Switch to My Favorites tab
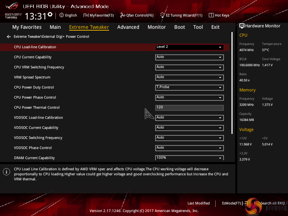This screenshot has width=288, height=216. [x=27, y=27]
